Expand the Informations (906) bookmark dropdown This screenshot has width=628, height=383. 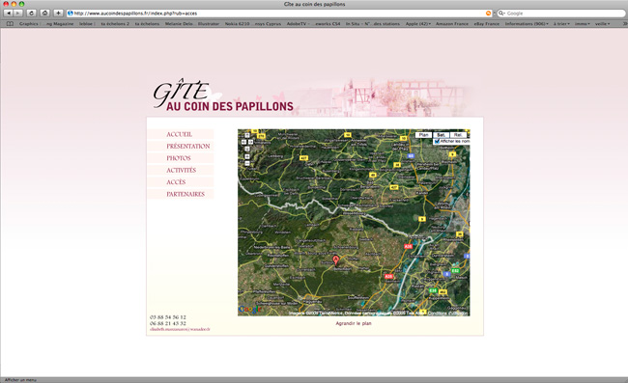(x=527, y=23)
